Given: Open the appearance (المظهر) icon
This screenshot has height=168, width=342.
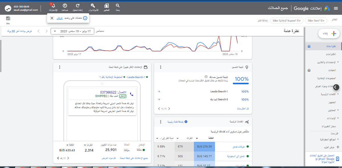Looking at the screenshot, I should click(107, 6).
